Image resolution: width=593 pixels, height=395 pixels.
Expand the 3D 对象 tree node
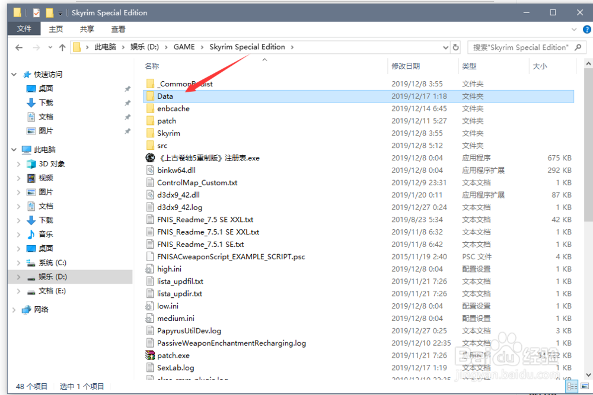click(x=18, y=164)
